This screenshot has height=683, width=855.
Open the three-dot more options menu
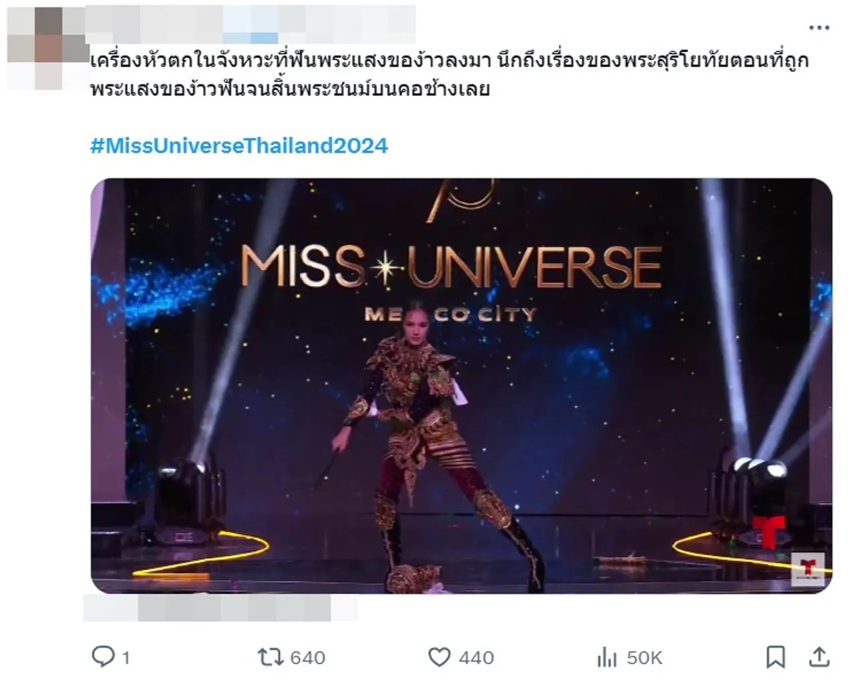[819, 28]
